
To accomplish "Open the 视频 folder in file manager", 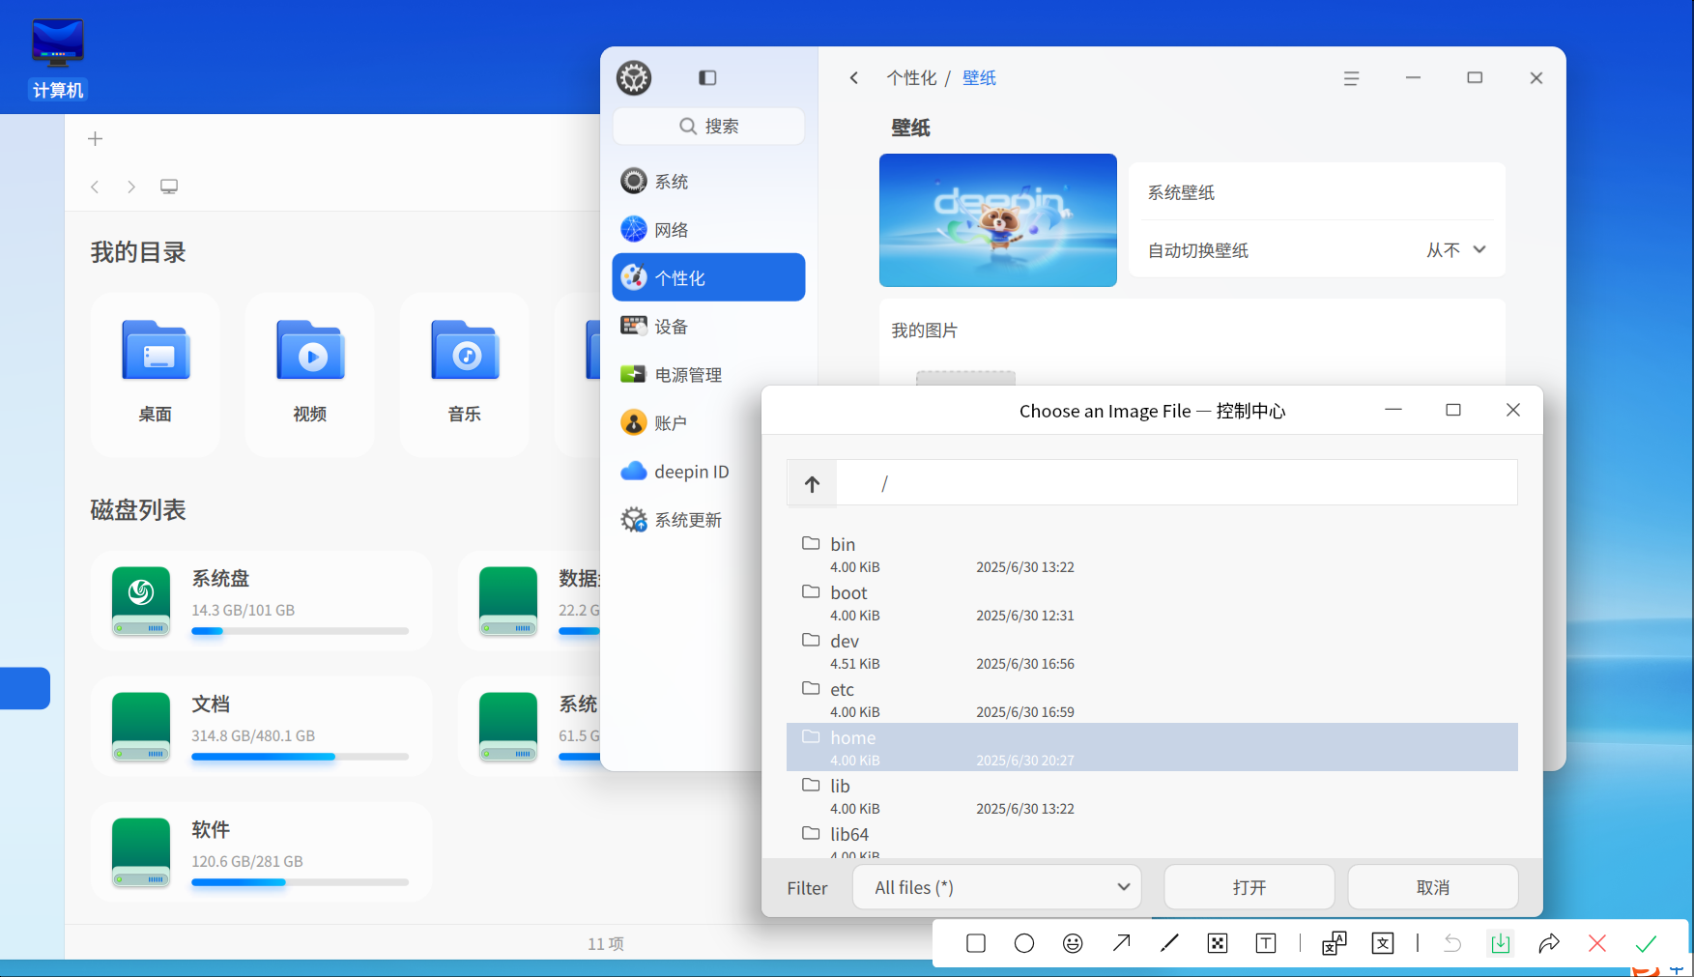I will [x=310, y=374].
